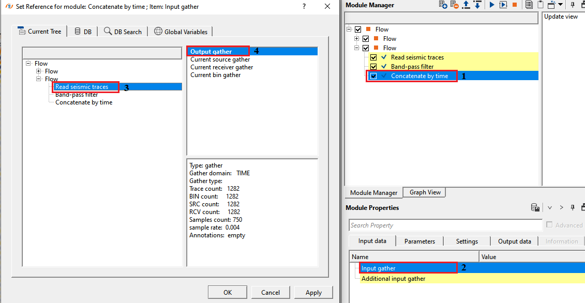Click the Value column header
585x303 pixels.
532,257
